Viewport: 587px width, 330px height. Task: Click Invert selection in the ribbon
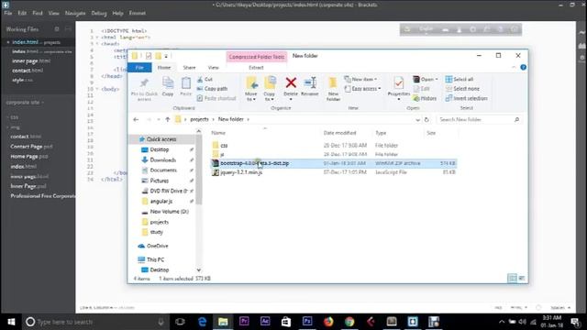467,98
